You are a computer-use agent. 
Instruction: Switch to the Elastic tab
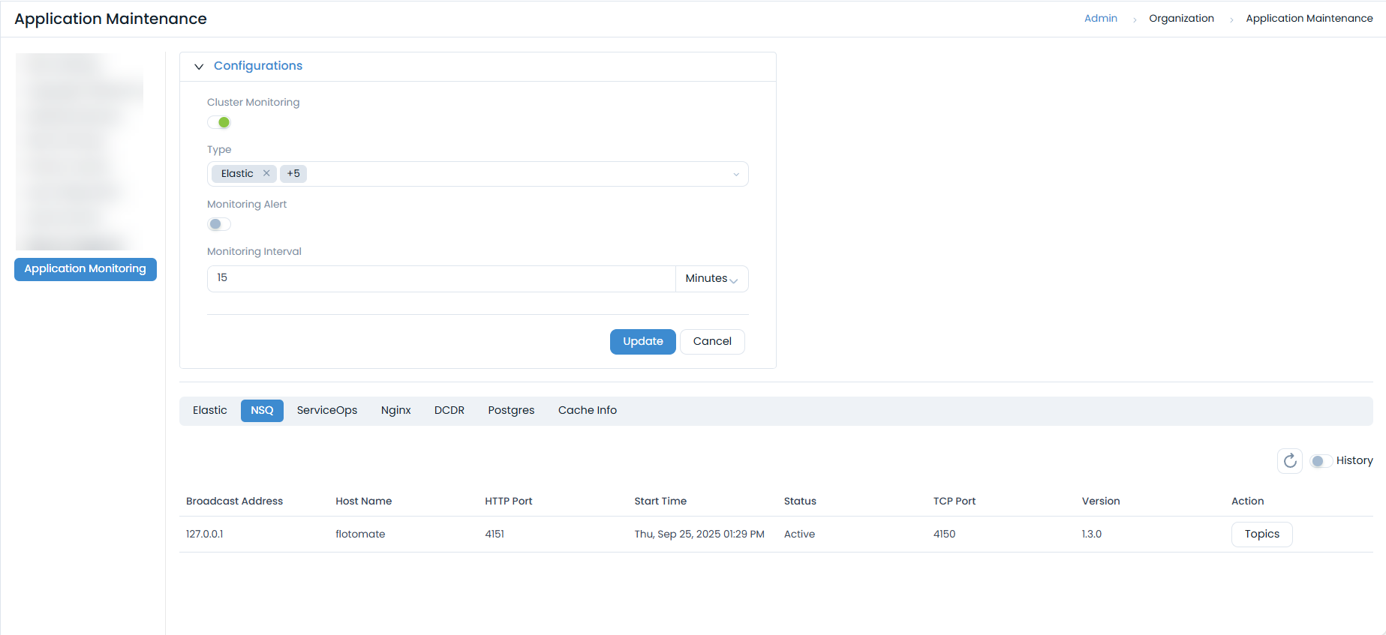[x=209, y=411]
